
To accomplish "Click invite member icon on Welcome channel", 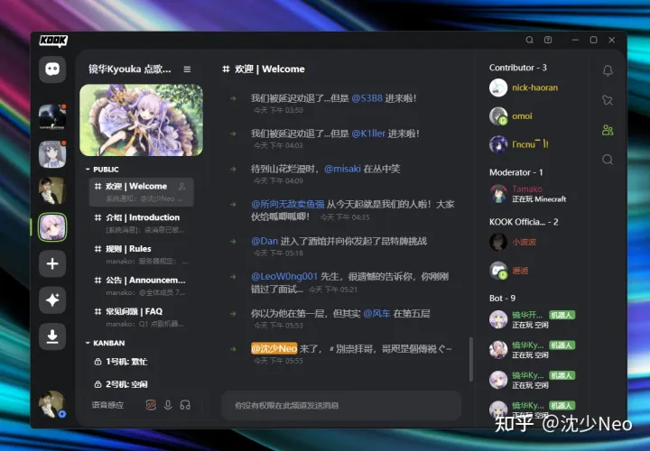I will [182, 187].
